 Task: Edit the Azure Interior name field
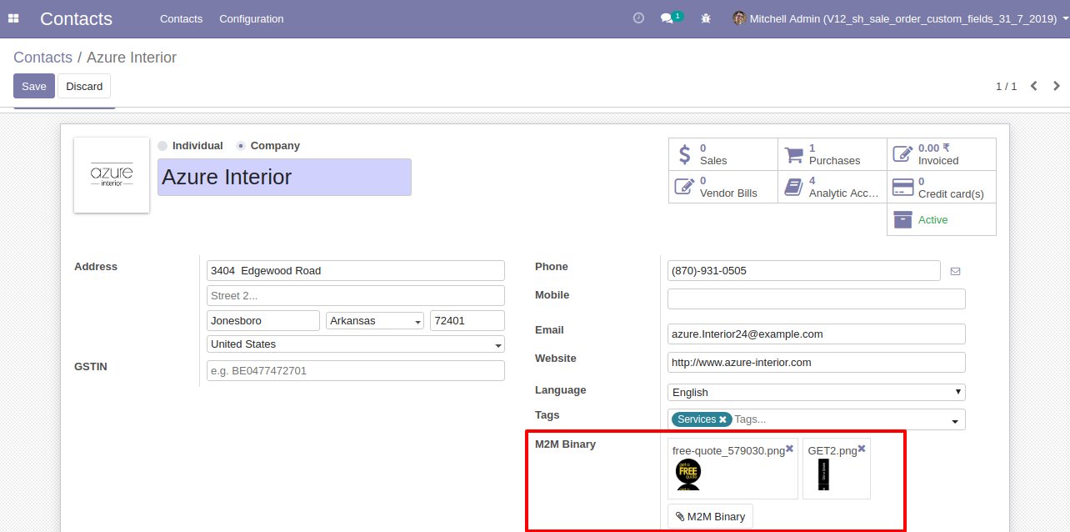pyautogui.click(x=284, y=177)
